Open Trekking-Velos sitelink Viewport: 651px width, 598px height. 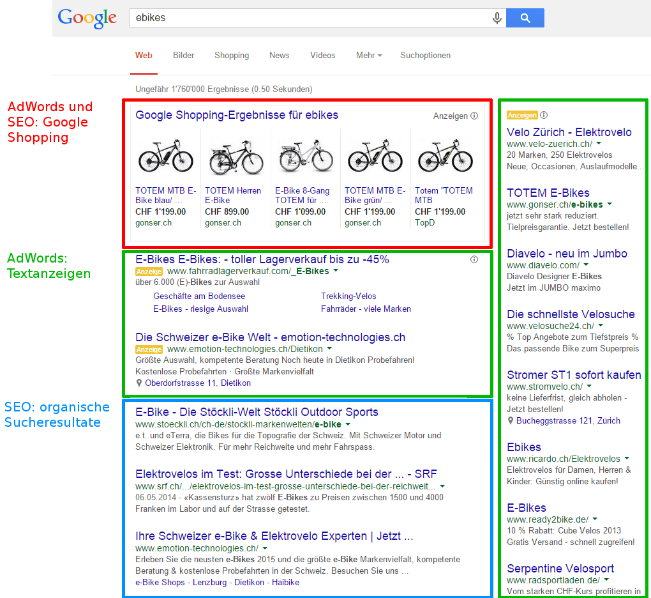(348, 296)
